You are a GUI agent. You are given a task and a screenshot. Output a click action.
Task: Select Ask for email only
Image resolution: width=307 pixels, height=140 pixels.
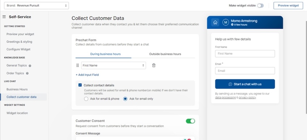[125, 99]
